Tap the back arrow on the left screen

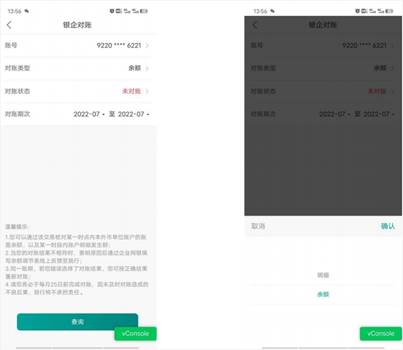coord(9,25)
